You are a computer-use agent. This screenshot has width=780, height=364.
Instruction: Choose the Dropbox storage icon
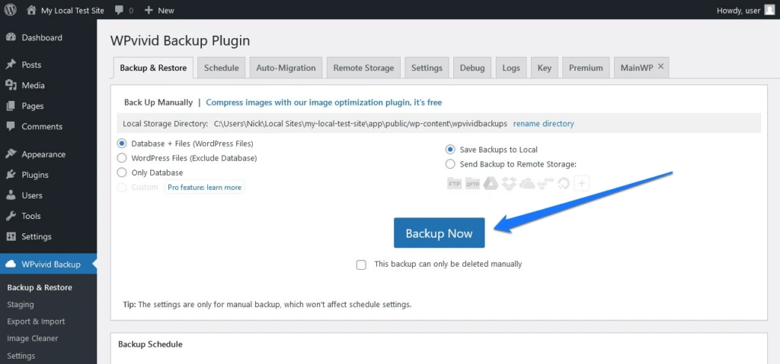pyautogui.click(x=509, y=183)
